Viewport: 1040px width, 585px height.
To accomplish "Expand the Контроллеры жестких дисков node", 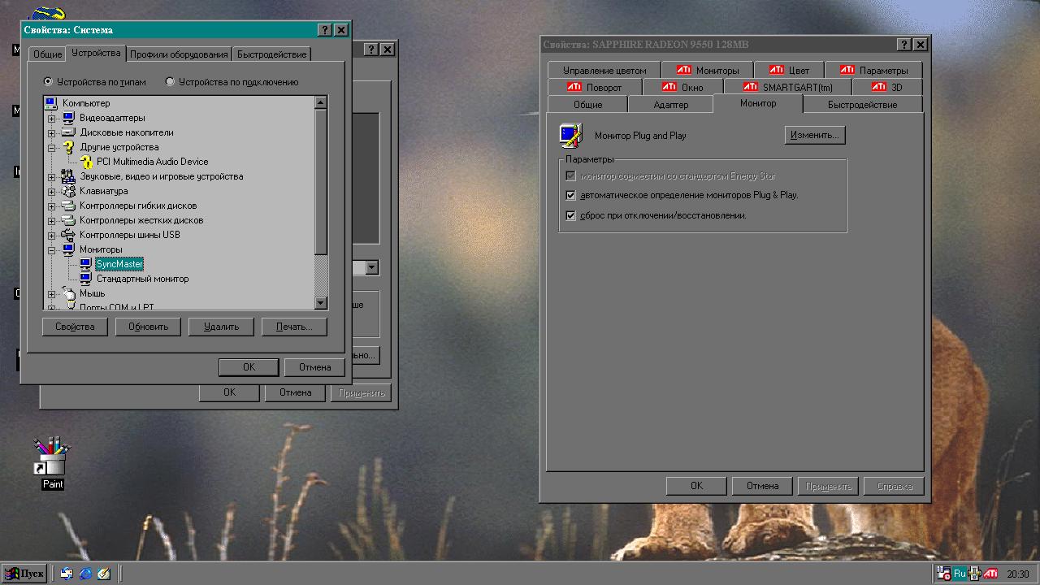I will 52,220.
